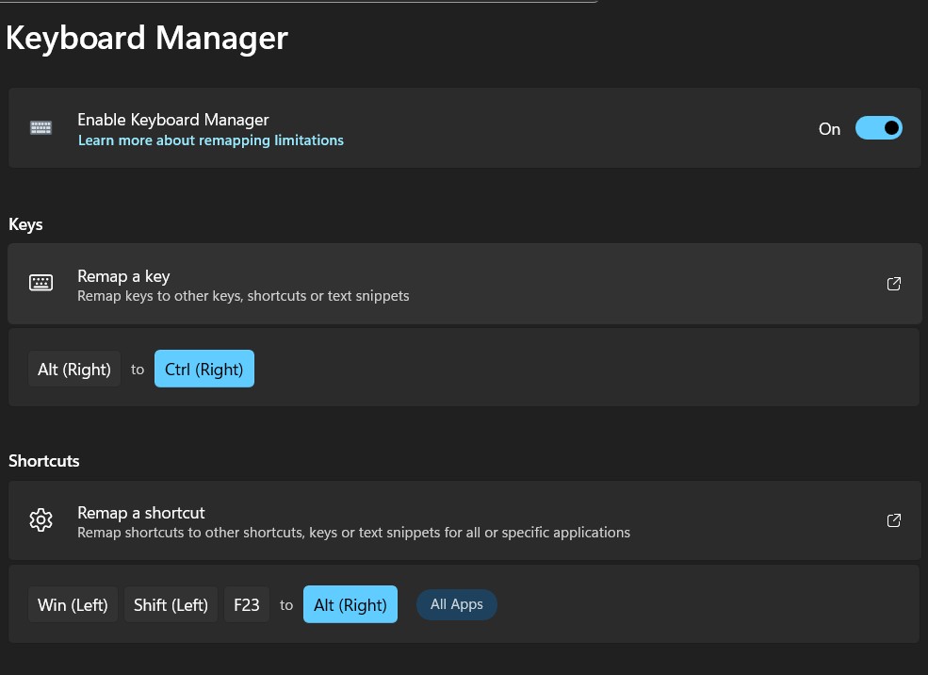Screen dimensions: 928x675
Task: Click the gear icon next to Remap a shortcut
Action: click(41, 519)
